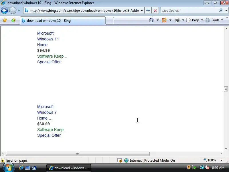Expand the Print options dropdown arrow
This screenshot has width=229, height=172.
coord(183,20)
